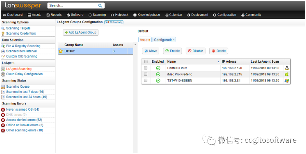This screenshot has height=154, width=306.
Task: Open the Dashboard menu
Action: (13, 15)
